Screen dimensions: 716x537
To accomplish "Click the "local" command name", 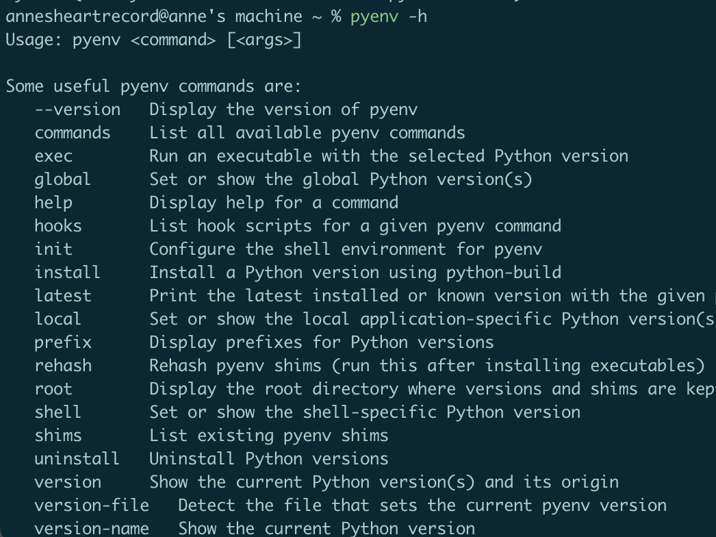I will 58,319.
